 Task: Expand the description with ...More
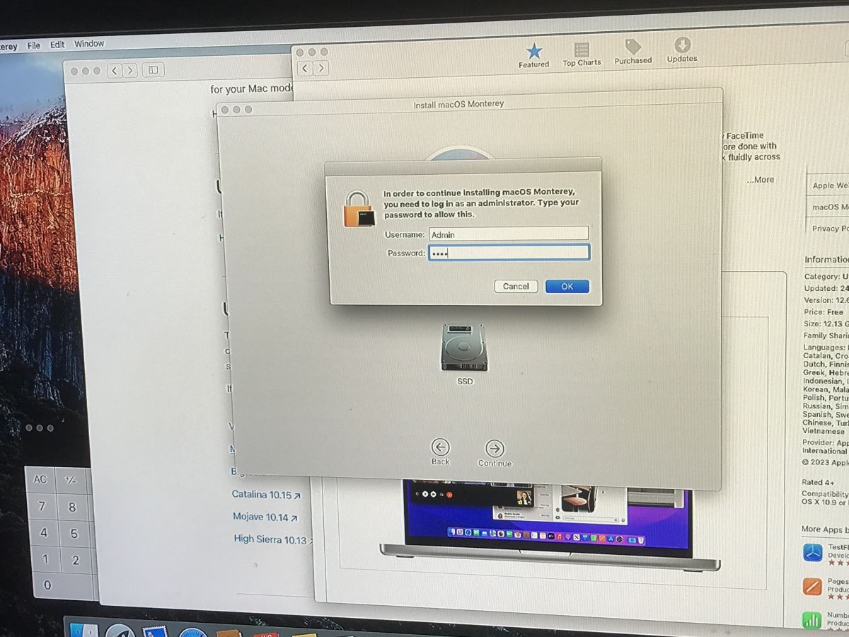[760, 180]
